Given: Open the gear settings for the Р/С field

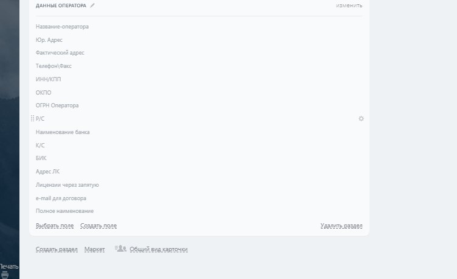Looking at the screenshot, I should pos(361,119).
